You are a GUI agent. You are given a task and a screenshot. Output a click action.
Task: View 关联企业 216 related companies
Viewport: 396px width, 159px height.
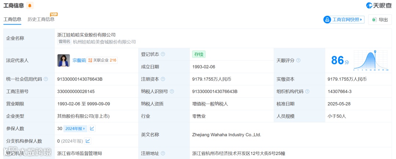click(x=102, y=60)
